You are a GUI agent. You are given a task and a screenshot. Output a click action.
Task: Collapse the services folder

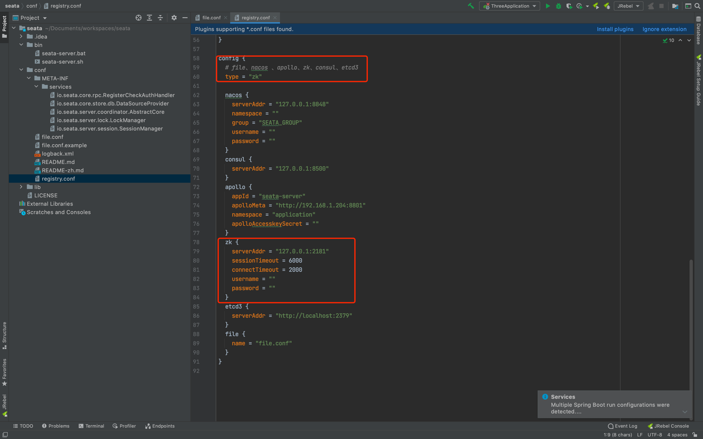pos(36,87)
